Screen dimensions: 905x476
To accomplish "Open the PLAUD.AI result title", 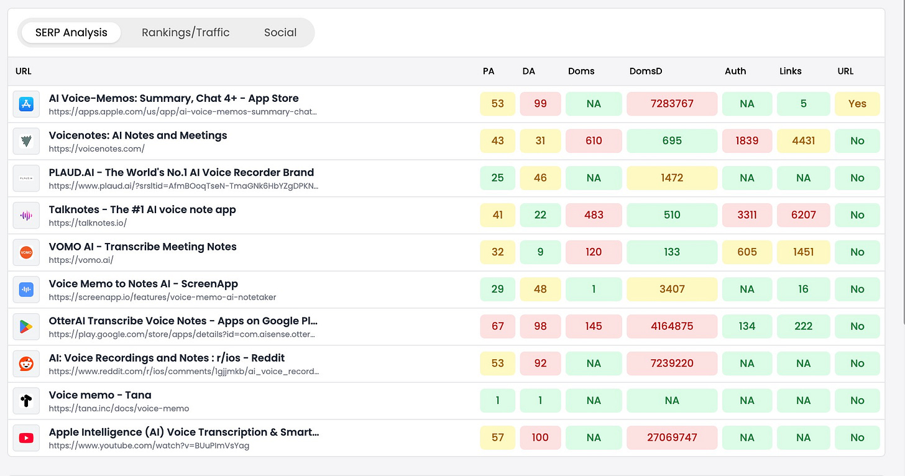I will 181,172.
